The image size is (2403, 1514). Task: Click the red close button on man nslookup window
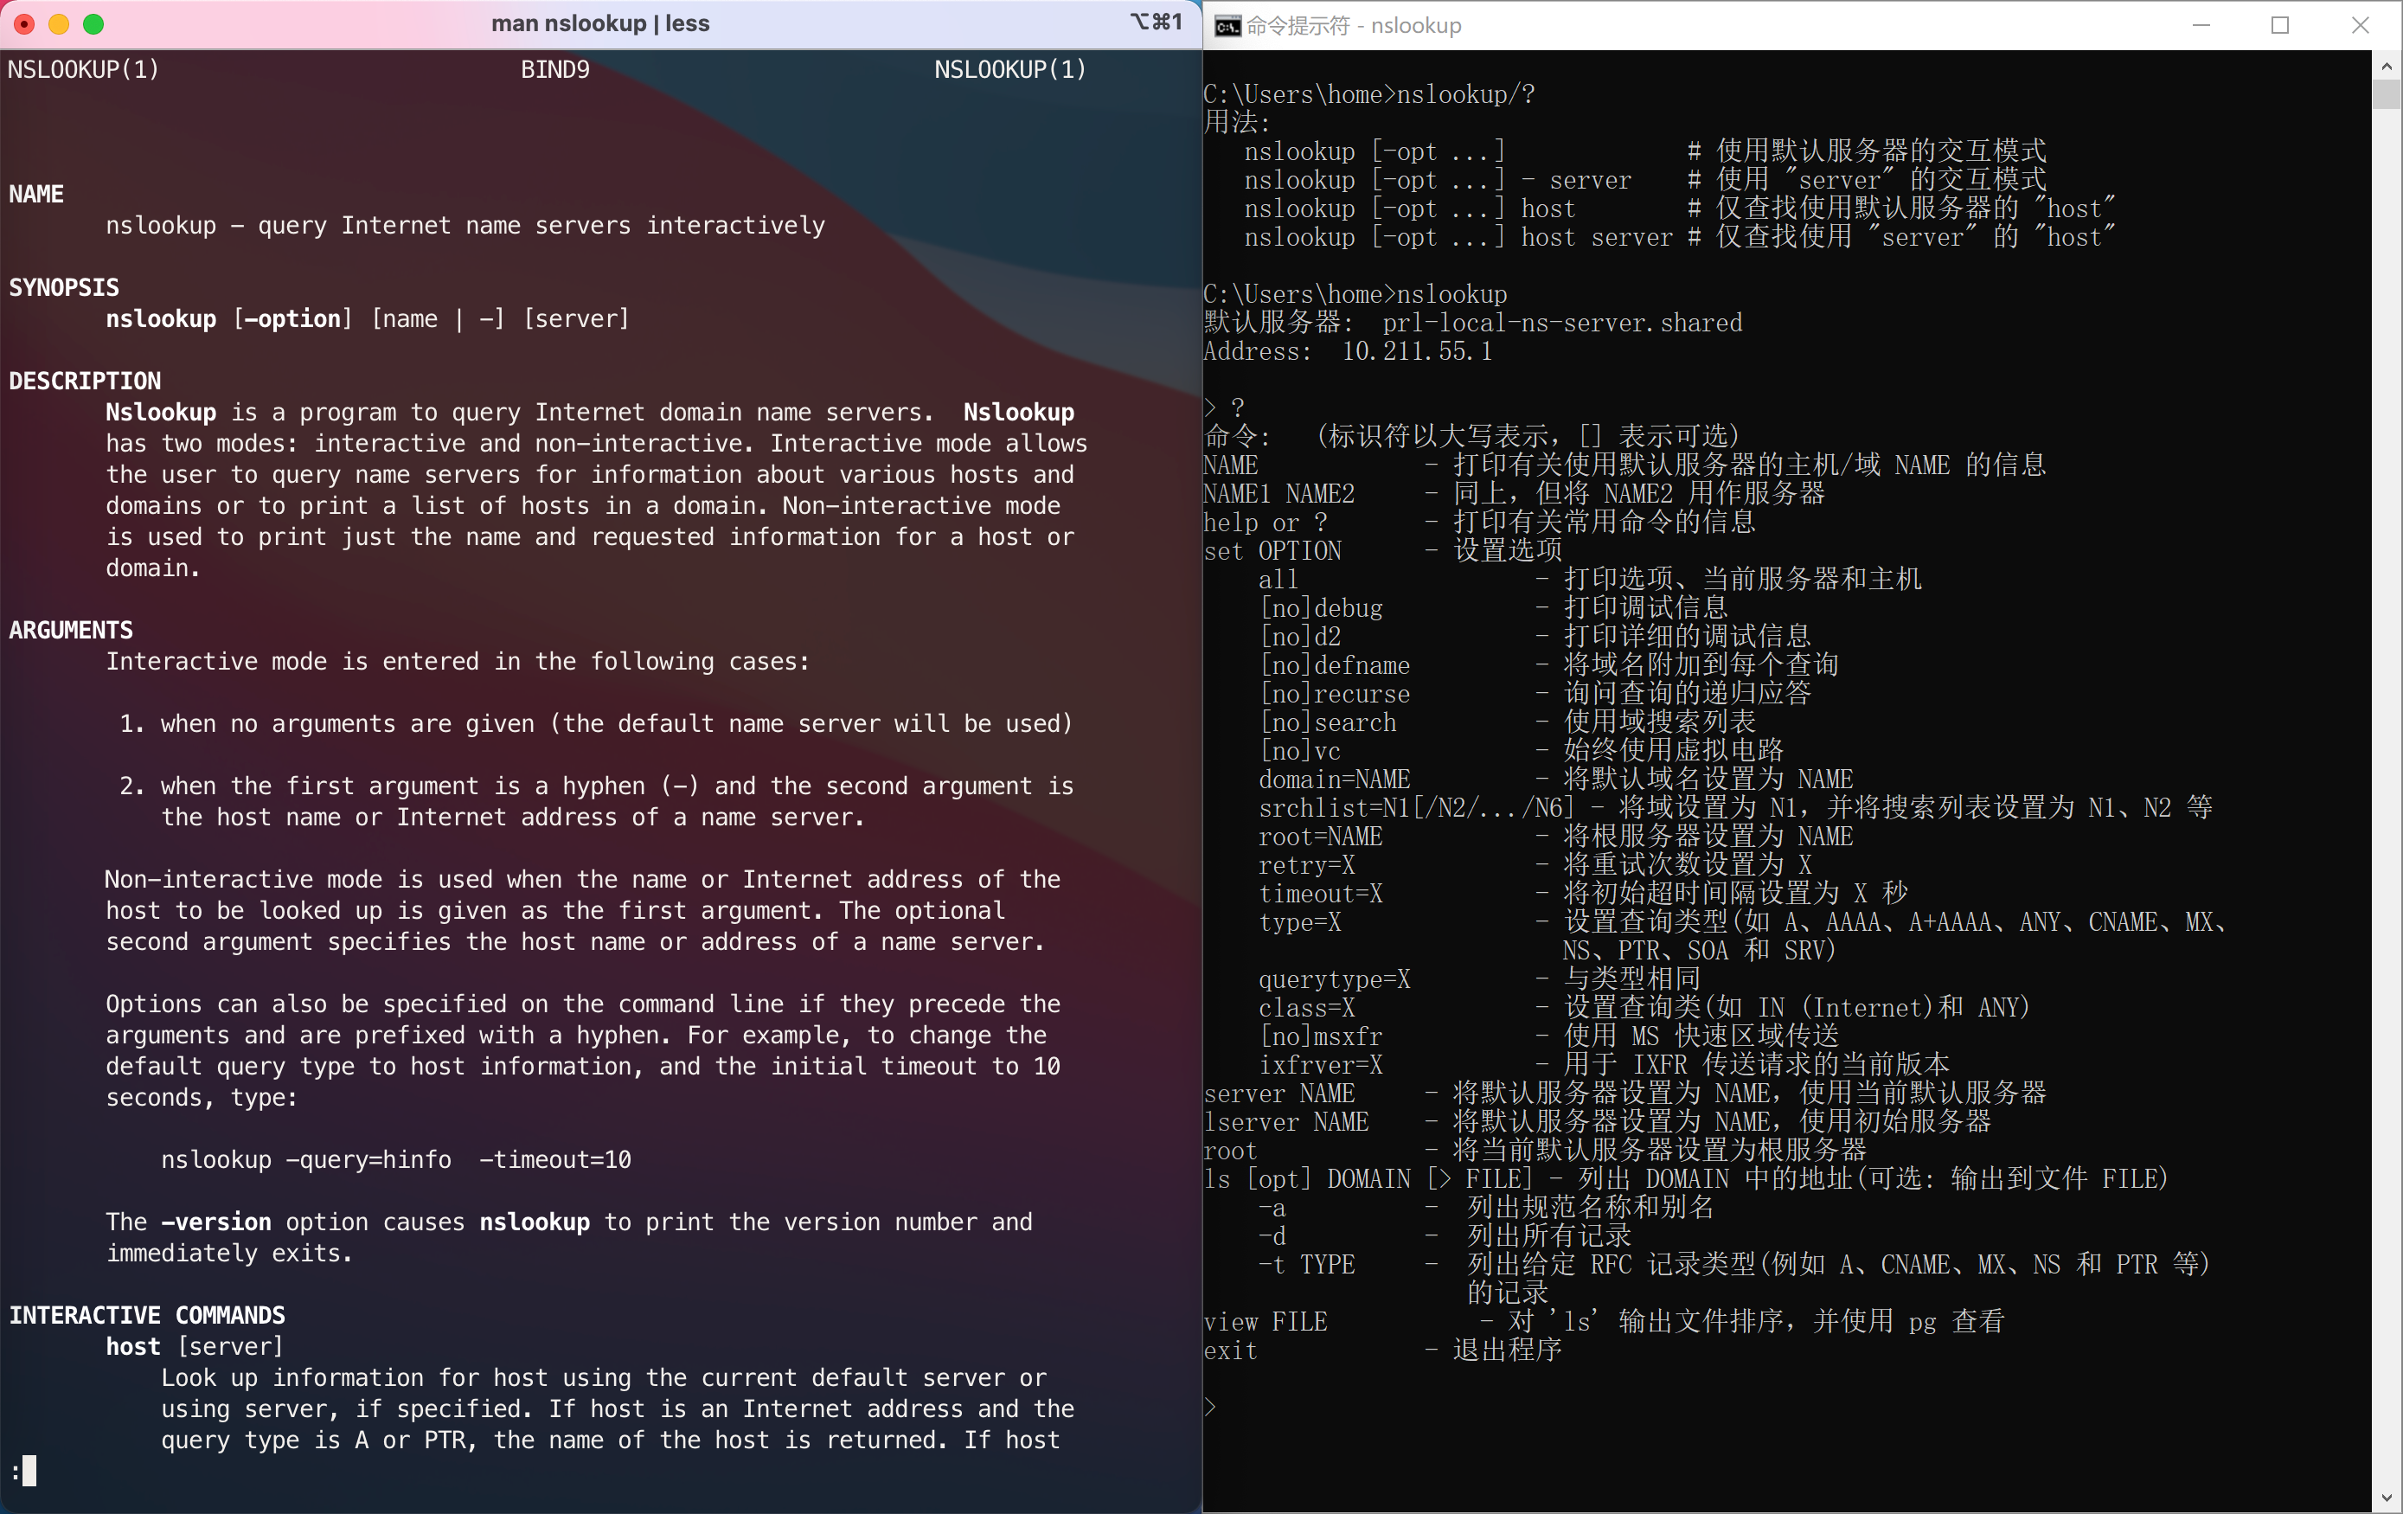click(25, 24)
